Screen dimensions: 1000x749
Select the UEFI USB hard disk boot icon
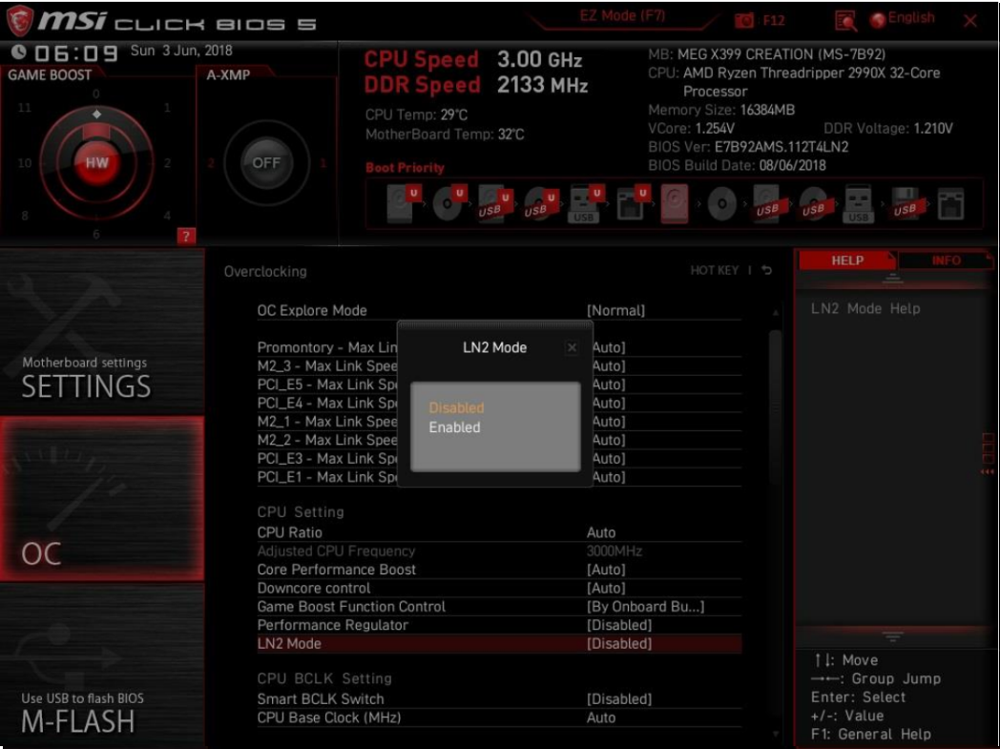point(495,202)
